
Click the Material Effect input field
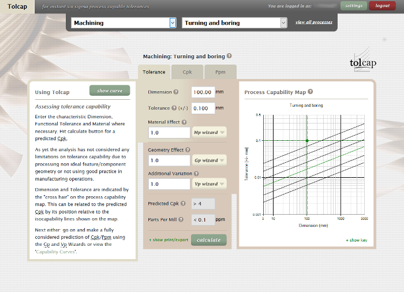pos(169,133)
